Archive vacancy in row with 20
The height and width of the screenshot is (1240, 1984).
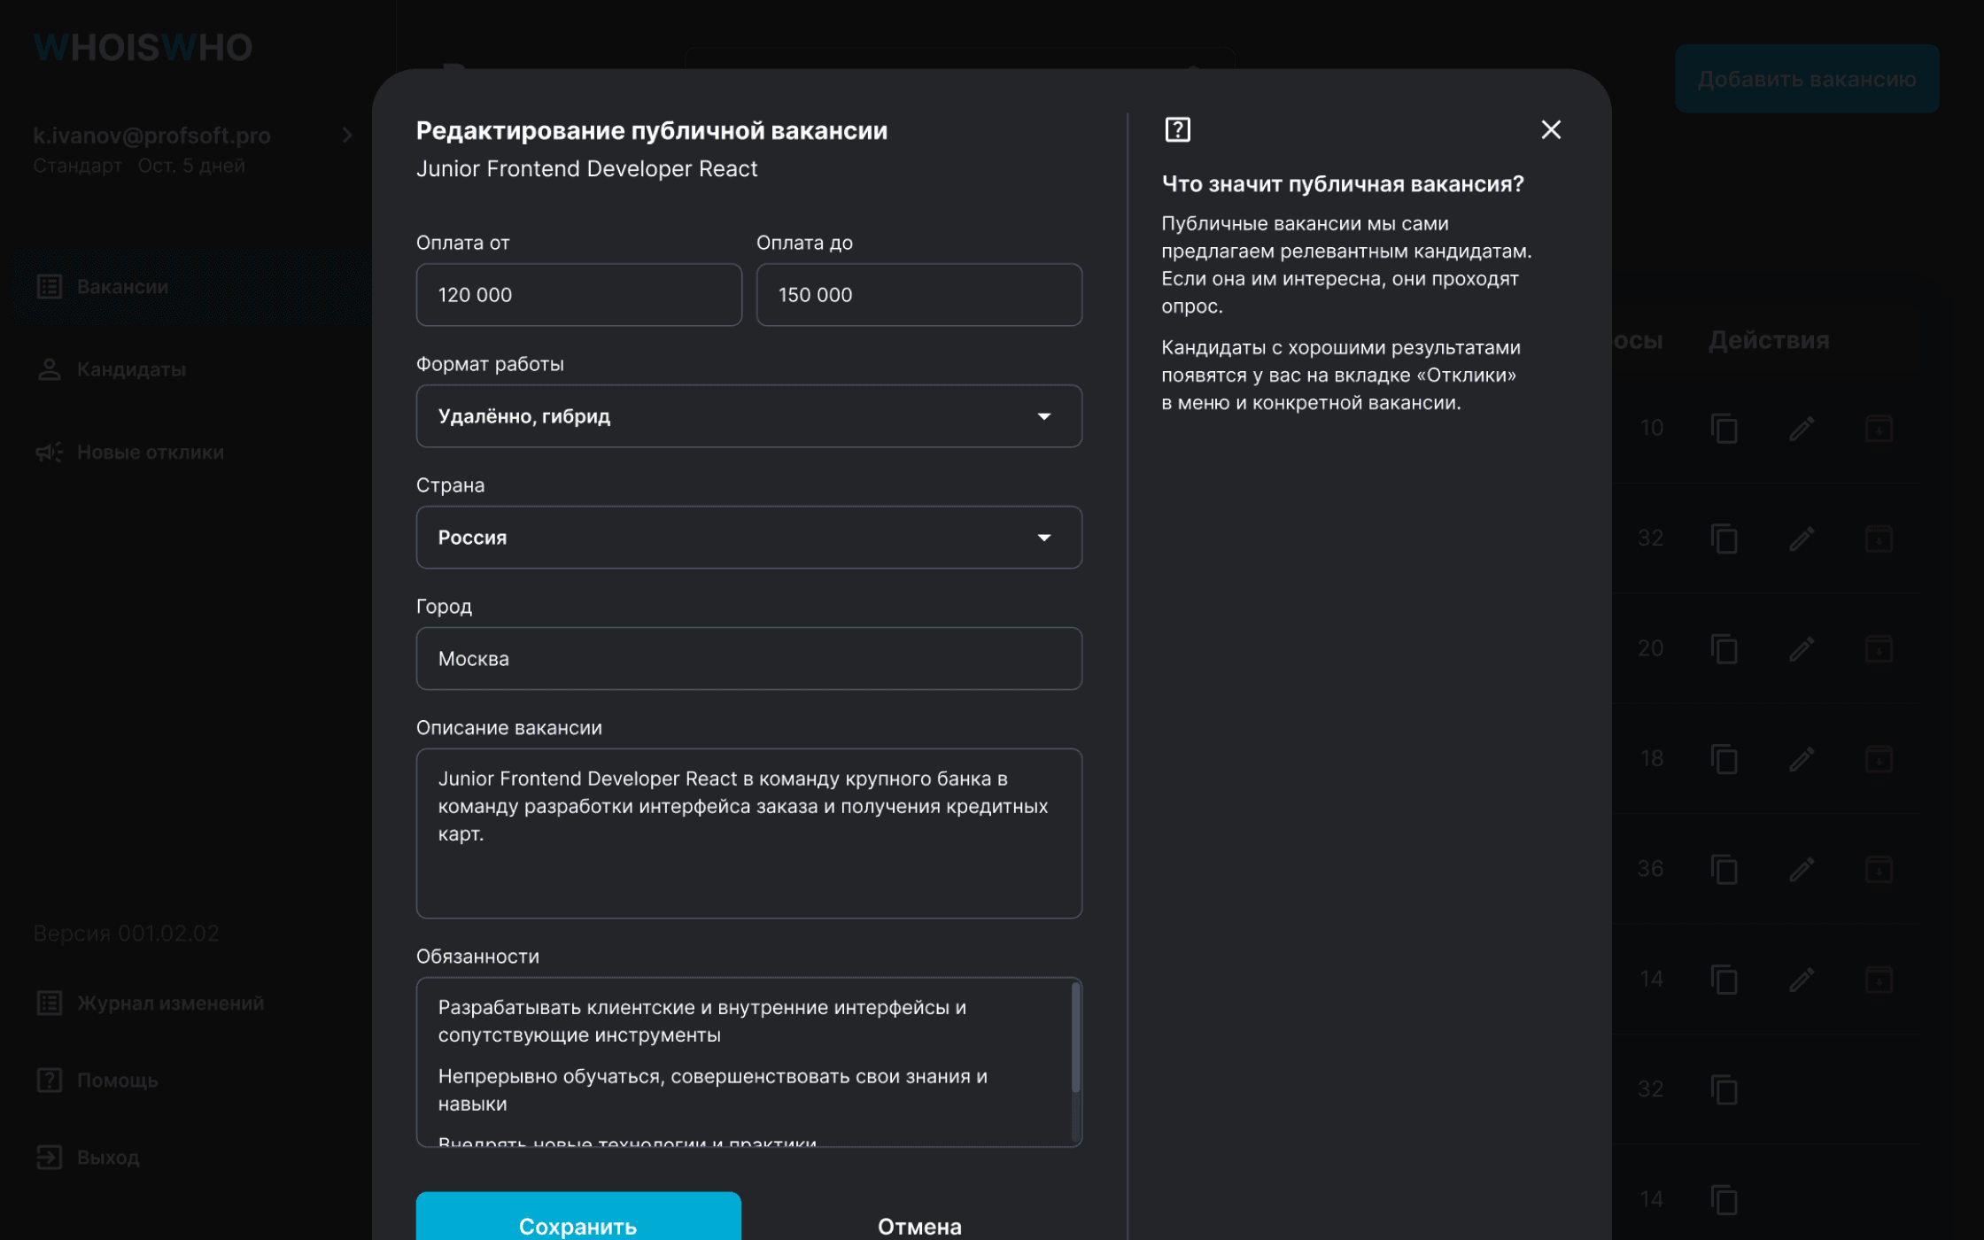tap(1879, 649)
